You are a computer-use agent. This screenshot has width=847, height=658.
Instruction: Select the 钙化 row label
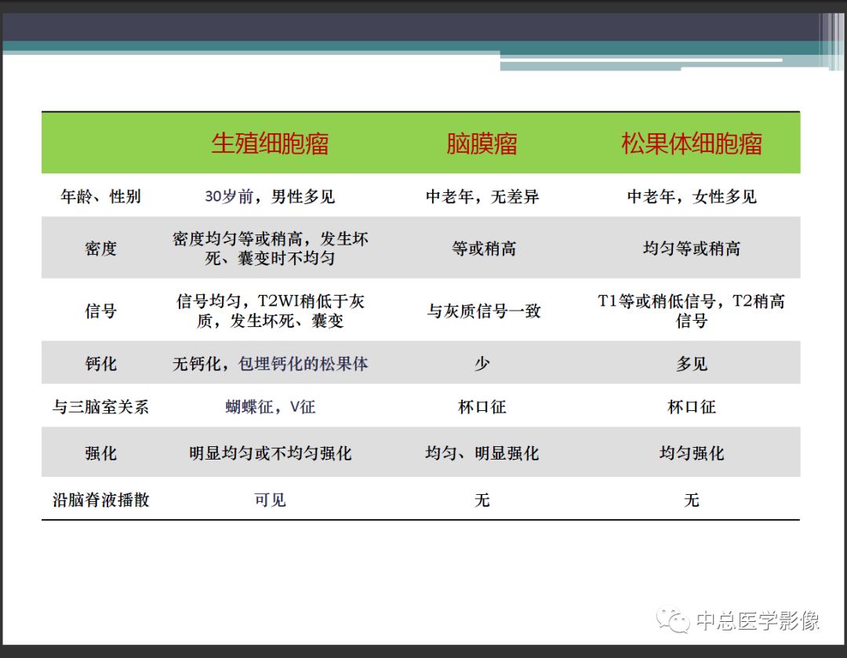click(x=100, y=364)
